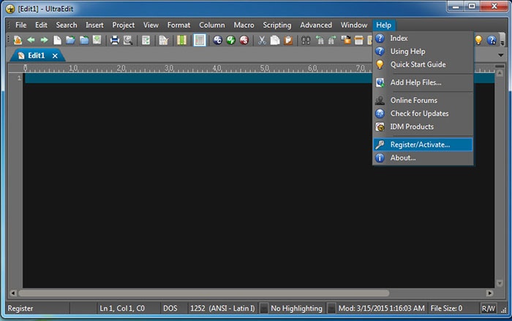Open the 1252 ANSI encoding selector
Screen dimensions: 512x321
222,309
